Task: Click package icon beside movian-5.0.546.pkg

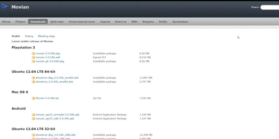Action: (x=33, y=54)
